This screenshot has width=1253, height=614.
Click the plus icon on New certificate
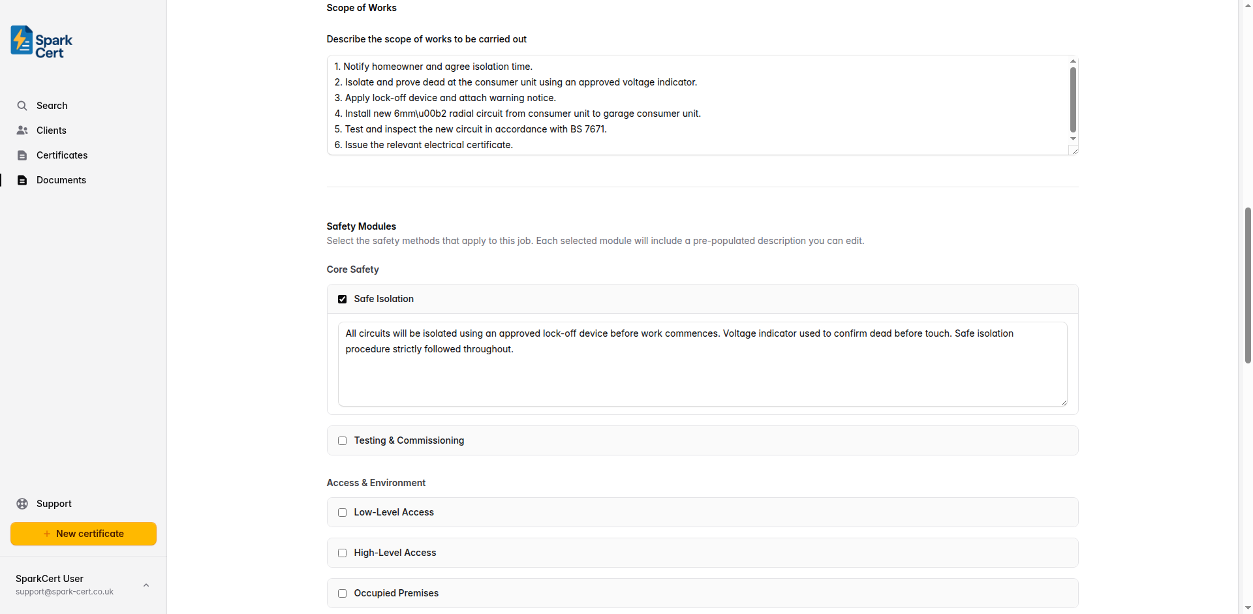click(x=46, y=533)
